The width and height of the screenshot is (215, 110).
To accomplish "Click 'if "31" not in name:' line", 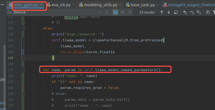I will 73,82.
